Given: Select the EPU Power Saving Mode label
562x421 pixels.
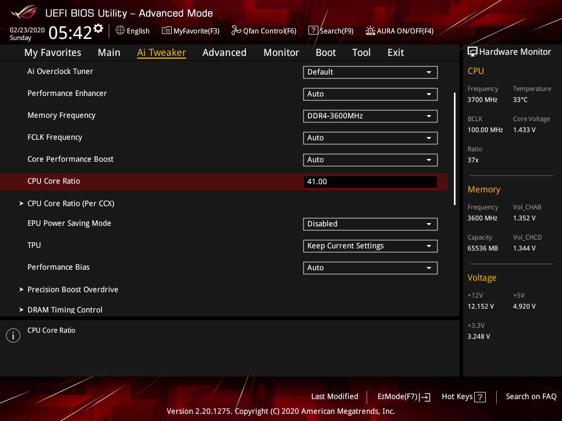Looking at the screenshot, I should point(69,223).
